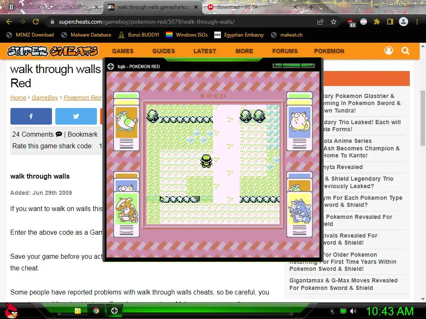
Task: Open the LATEST menu
Action: [205, 51]
